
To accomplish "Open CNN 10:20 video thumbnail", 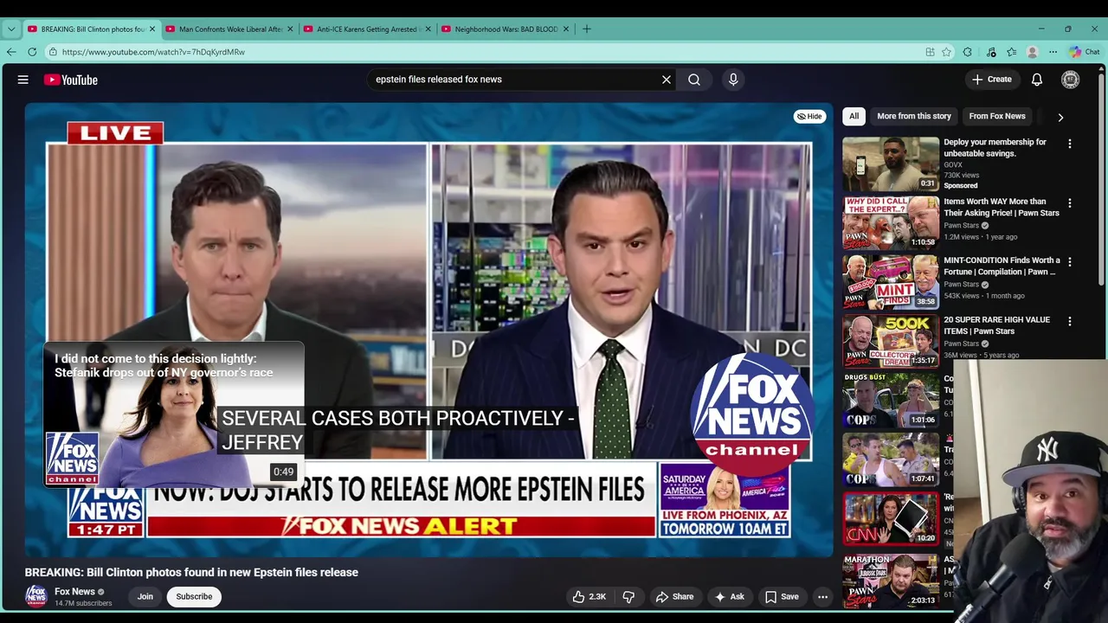I will point(891,518).
